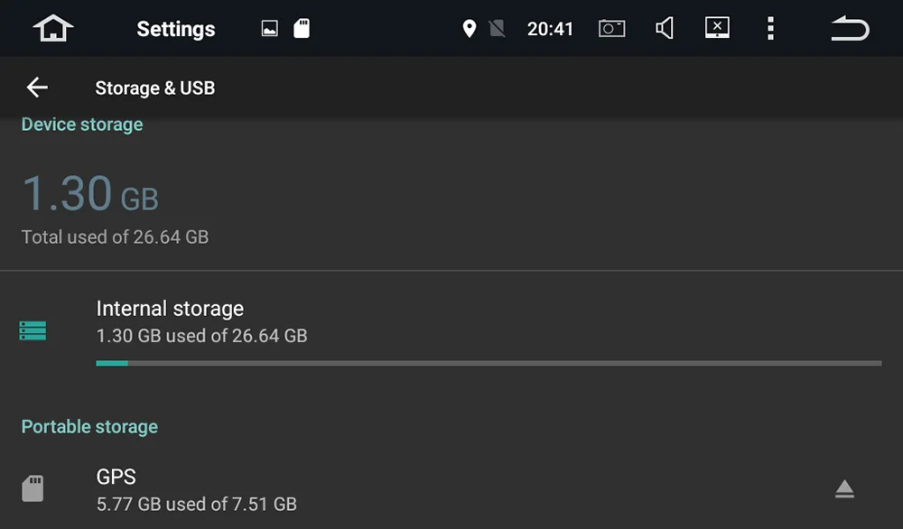Take a screenshot with camera icon
The width and height of the screenshot is (903, 529).
click(611, 28)
